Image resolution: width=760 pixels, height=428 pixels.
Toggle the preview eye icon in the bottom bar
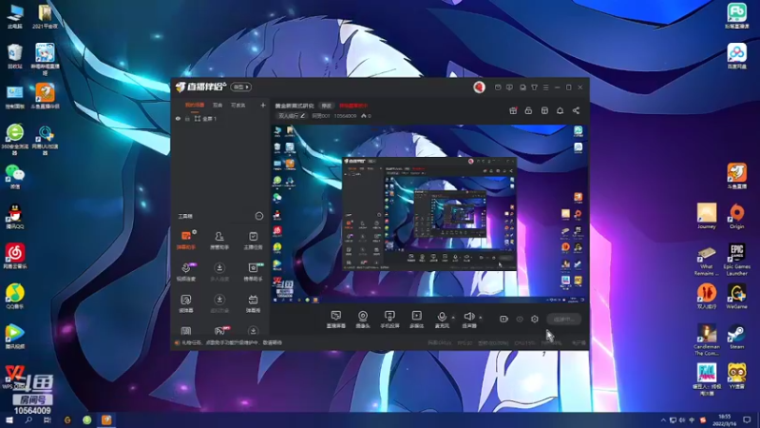click(x=520, y=320)
